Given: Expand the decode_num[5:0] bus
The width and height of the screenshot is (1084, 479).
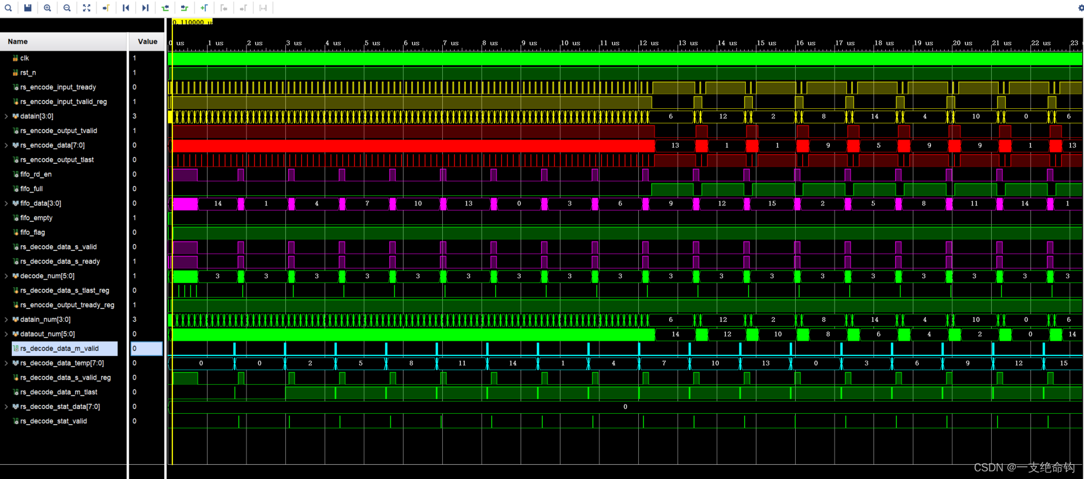Looking at the screenshot, I should point(6,276).
